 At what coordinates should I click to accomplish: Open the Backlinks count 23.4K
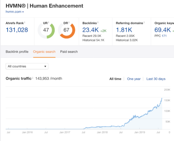pyautogui.click(x=90, y=30)
